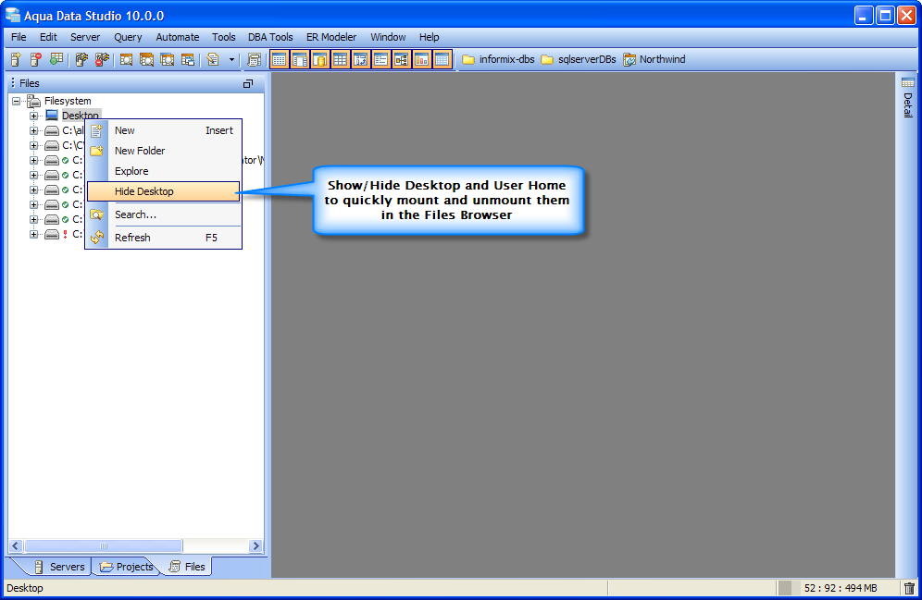This screenshot has height=600, width=922.
Task: Toggle the table-with-side-panel view button
Action: (x=300, y=59)
